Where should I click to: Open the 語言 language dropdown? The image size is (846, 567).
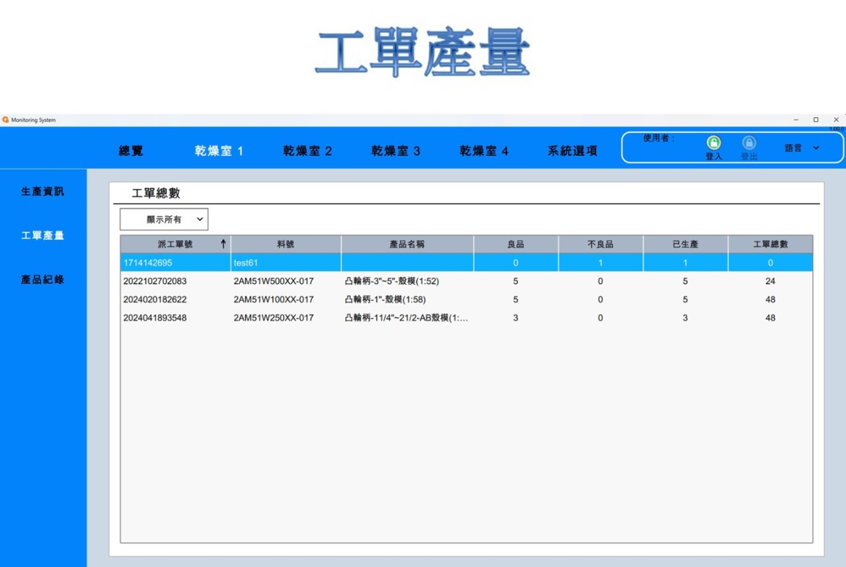(x=802, y=148)
